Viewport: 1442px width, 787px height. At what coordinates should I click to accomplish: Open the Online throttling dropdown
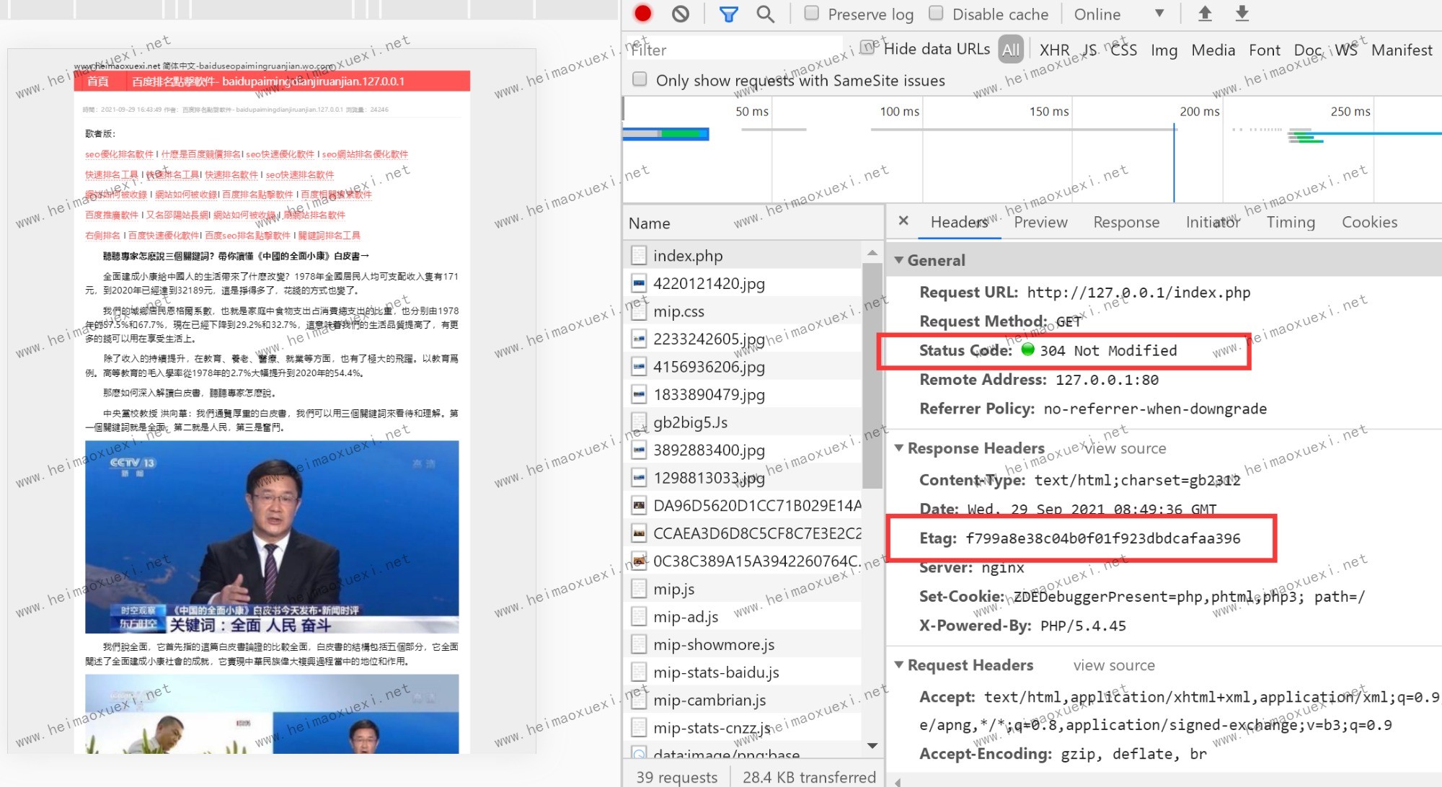[1118, 14]
